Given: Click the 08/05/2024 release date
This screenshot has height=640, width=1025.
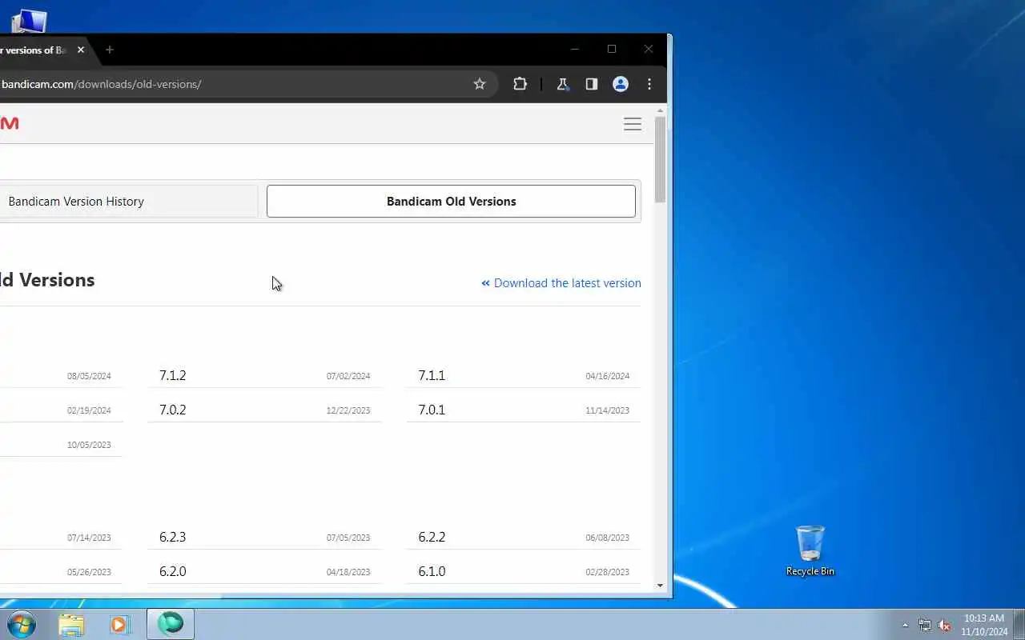Looking at the screenshot, I should pos(89,376).
